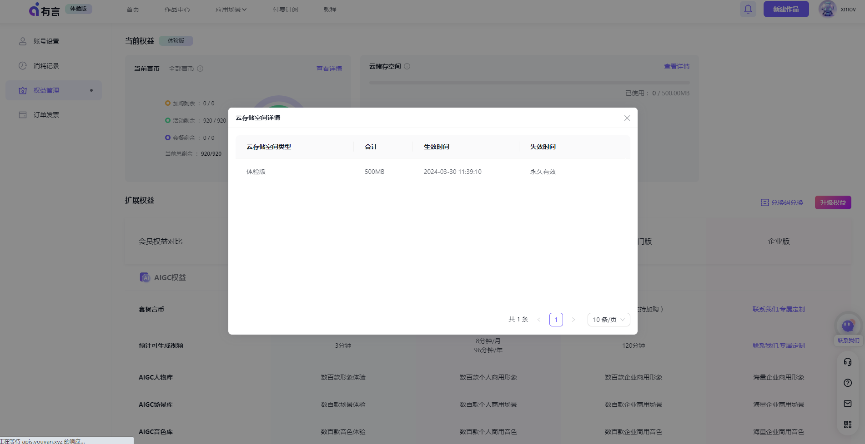Click the 有言 logo
The height and width of the screenshot is (444, 865).
pyautogui.click(x=44, y=10)
